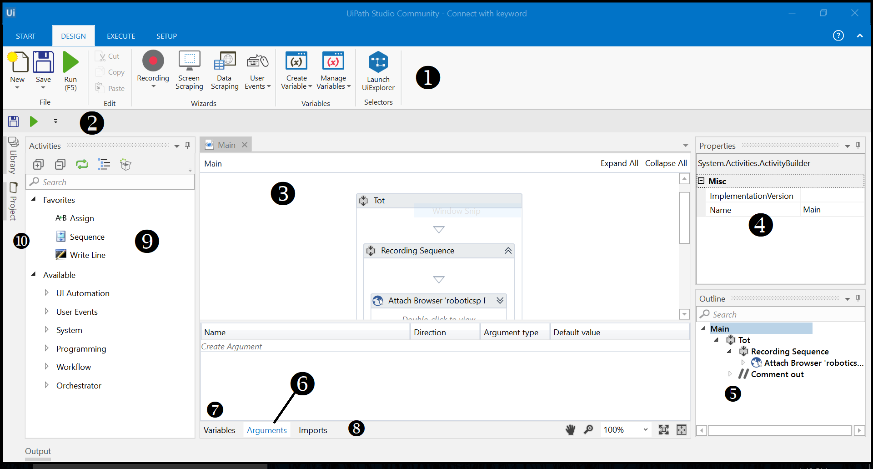This screenshot has width=873, height=469.
Task: Click the Outline search field
Action: tap(781, 314)
